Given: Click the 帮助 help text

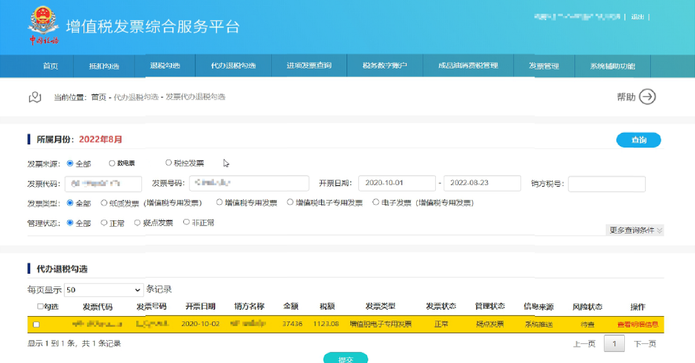Looking at the screenshot, I should (626, 97).
